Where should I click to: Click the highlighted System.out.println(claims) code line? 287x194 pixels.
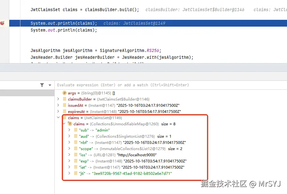coord(64,23)
